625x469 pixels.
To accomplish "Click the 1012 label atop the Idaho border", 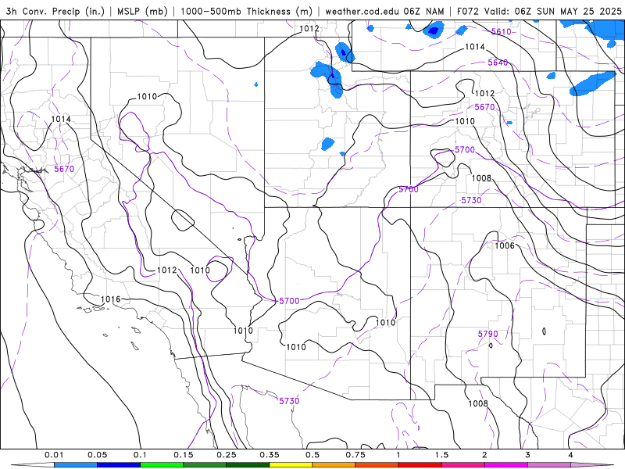I will coord(309,29).
